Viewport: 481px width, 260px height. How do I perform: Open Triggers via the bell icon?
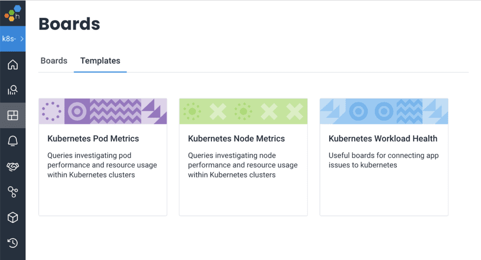(x=13, y=141)
